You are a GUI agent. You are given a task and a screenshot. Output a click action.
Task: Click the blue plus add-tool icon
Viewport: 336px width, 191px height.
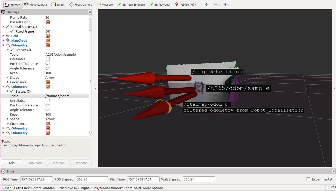[x=207, y=5]
